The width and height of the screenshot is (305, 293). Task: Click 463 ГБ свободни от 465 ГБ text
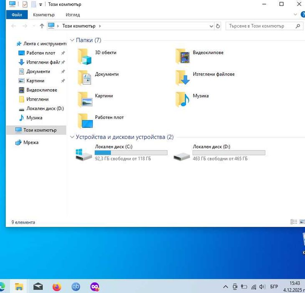tap(220, 159)
